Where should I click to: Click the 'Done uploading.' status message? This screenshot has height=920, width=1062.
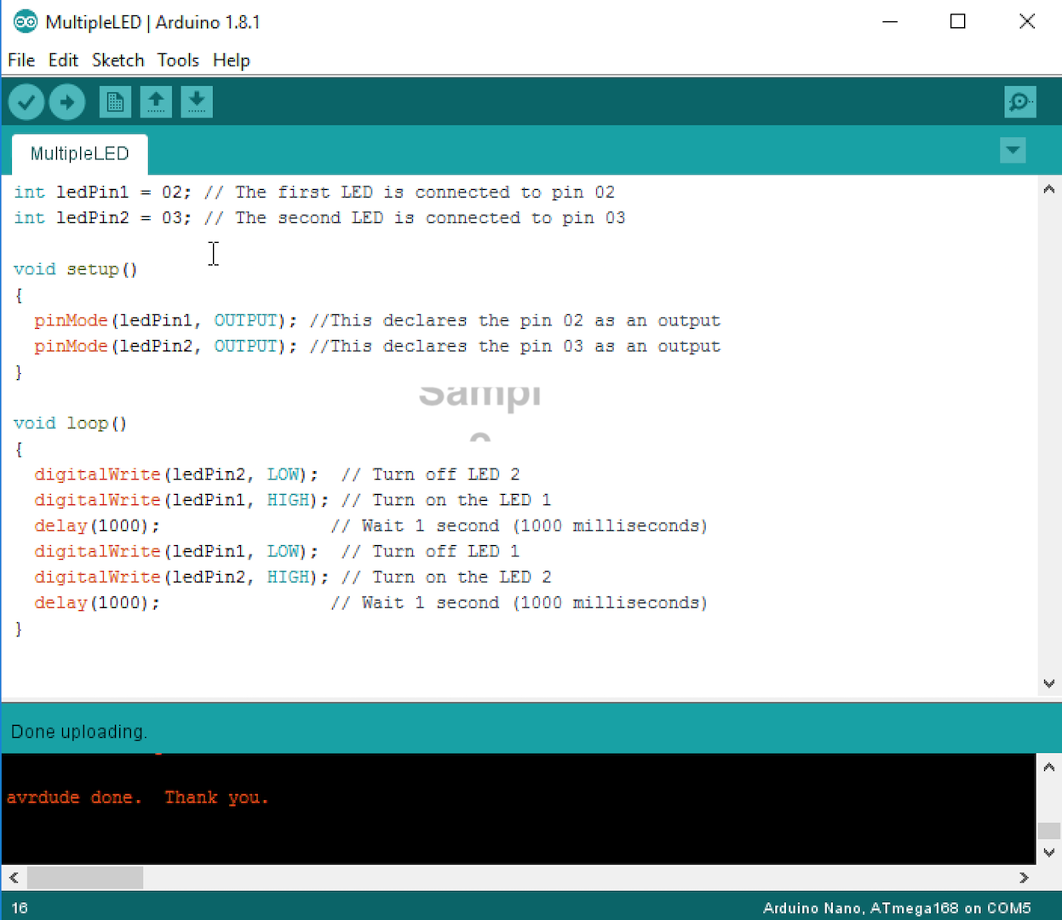click(x=79, y=732)
